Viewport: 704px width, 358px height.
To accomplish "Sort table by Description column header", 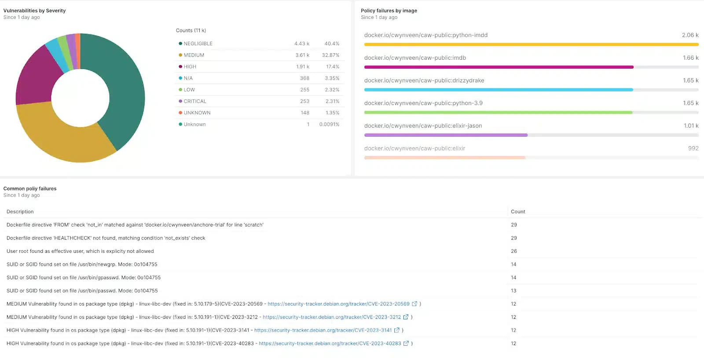I will [x=20, y=212].
